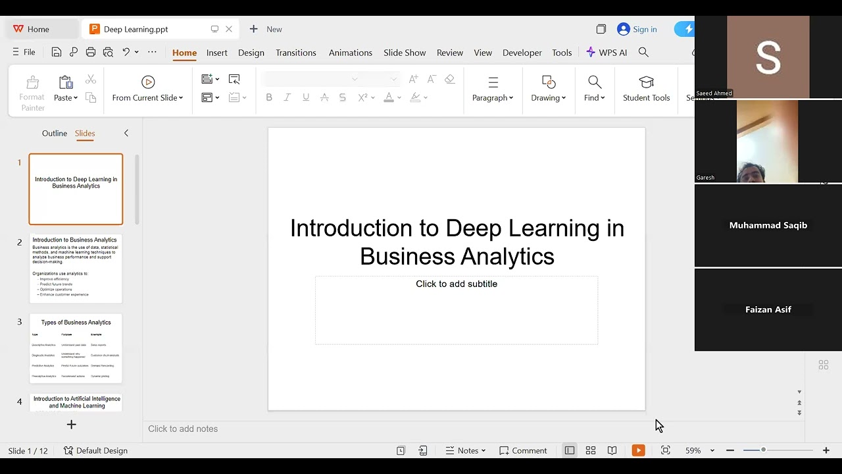
Task: Toggle Text Shadow formatting
Action: point(343,97)
